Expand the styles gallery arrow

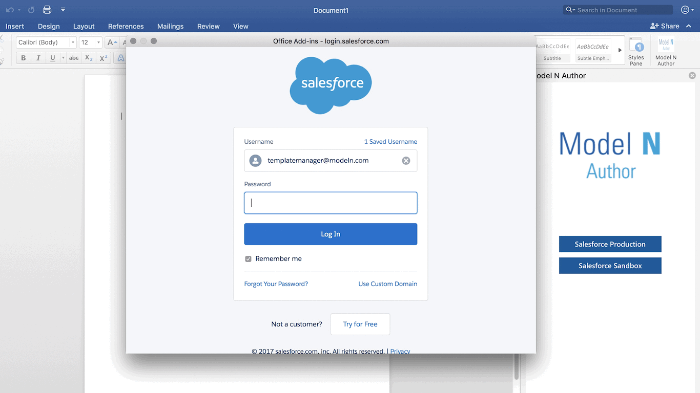[620, 50]
